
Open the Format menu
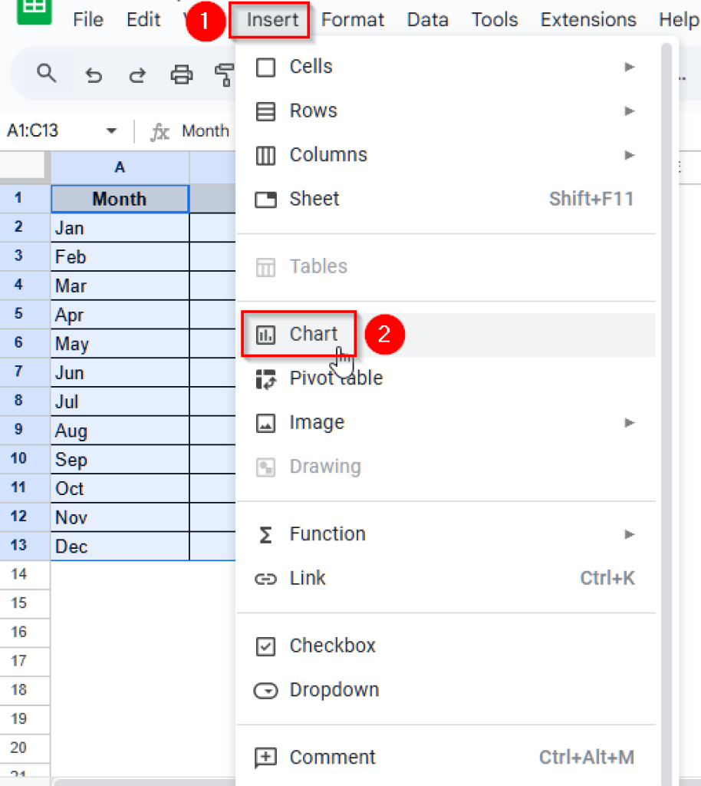pos(352,20)
